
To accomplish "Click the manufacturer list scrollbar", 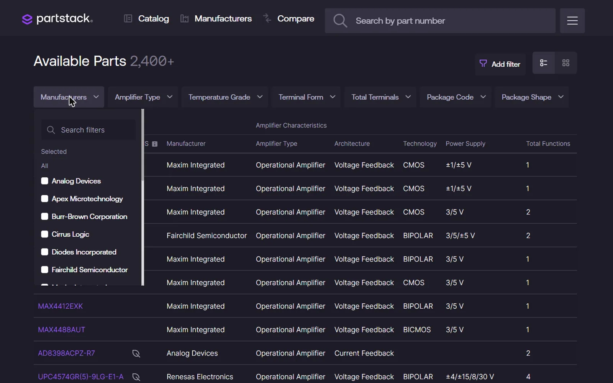I will pyautogui.click(x=143, y=145).
